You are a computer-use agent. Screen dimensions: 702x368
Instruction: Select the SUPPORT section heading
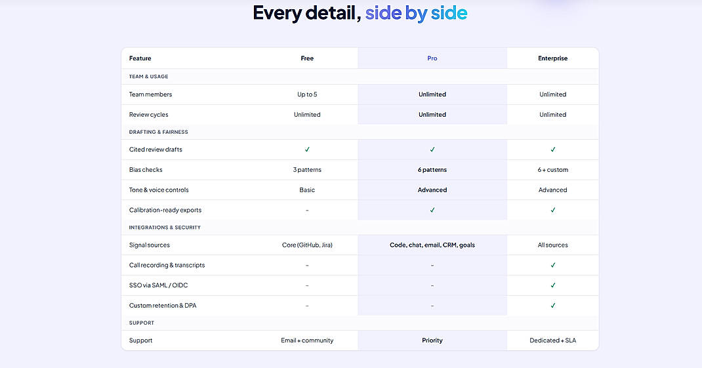pyautogui.click(x=142, y=323)
